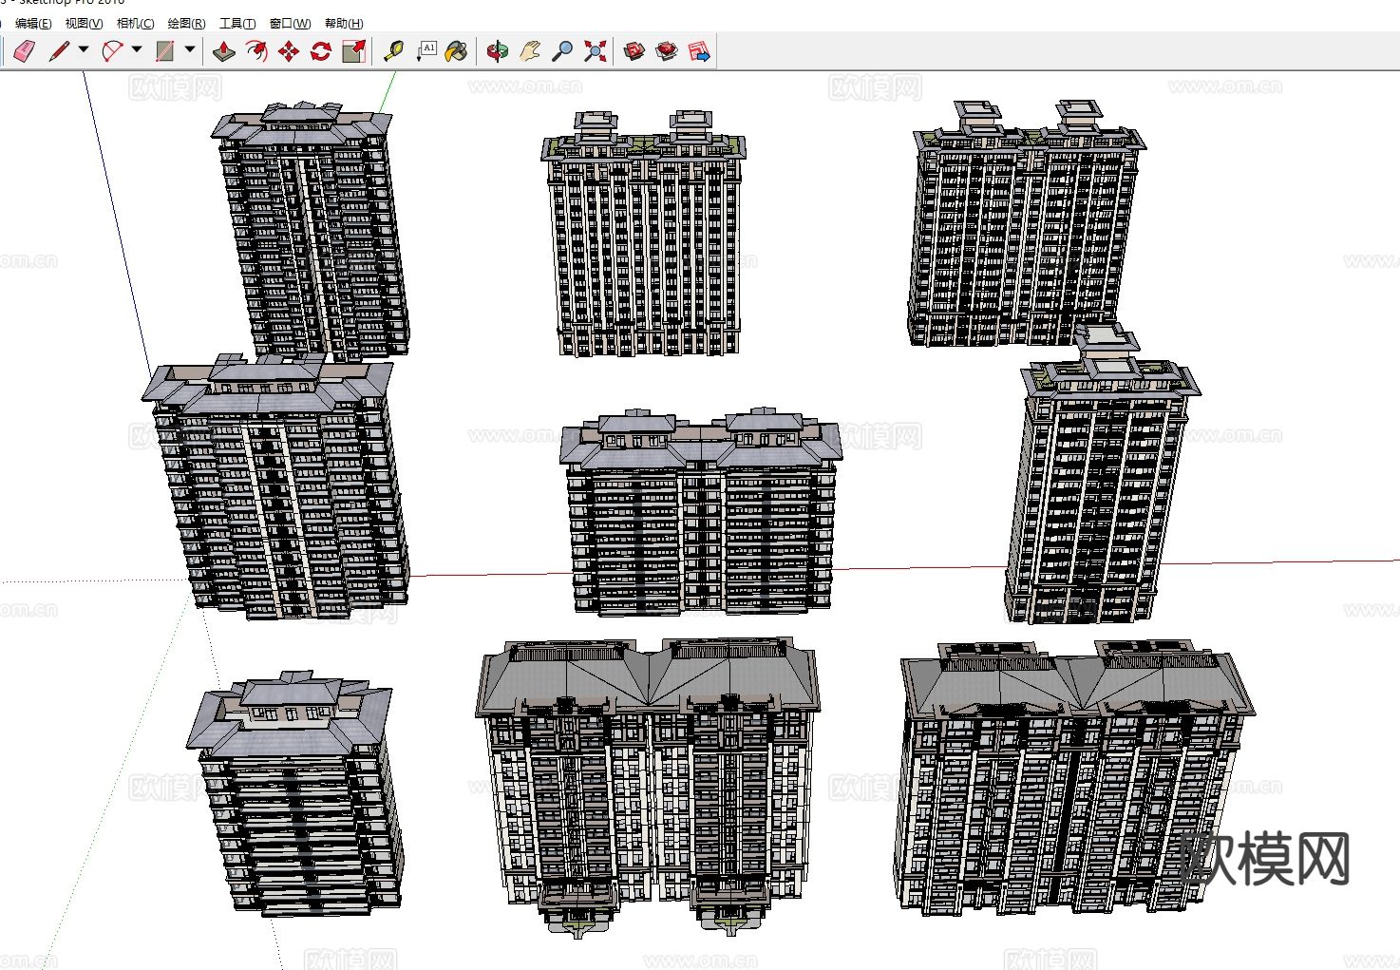Viewport: 1400px width, 970px height.
Task: Select the Pan hand tool
Action: 530,50
